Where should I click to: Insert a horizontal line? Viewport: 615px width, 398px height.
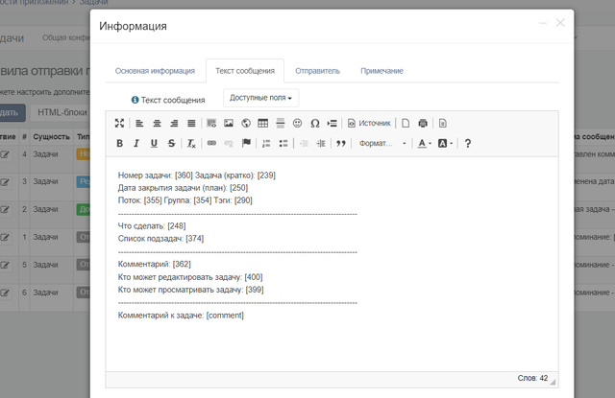281,124
